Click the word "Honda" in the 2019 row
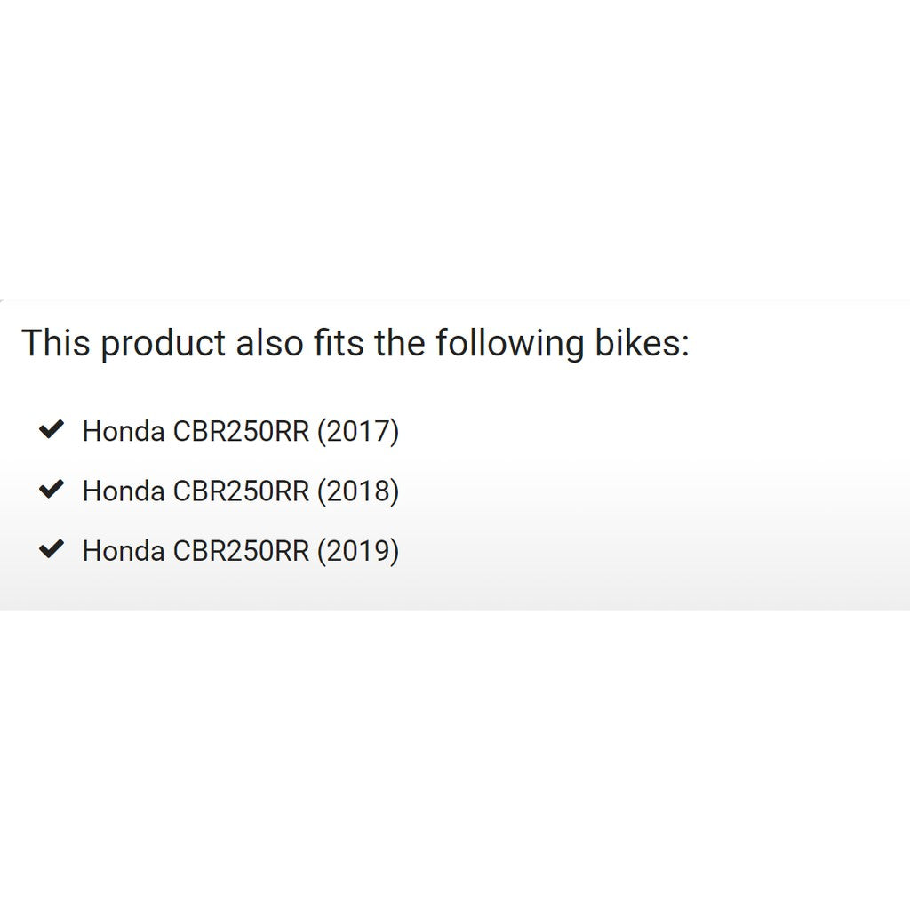The height and width of the screenshot is (910, 910). 124,552
